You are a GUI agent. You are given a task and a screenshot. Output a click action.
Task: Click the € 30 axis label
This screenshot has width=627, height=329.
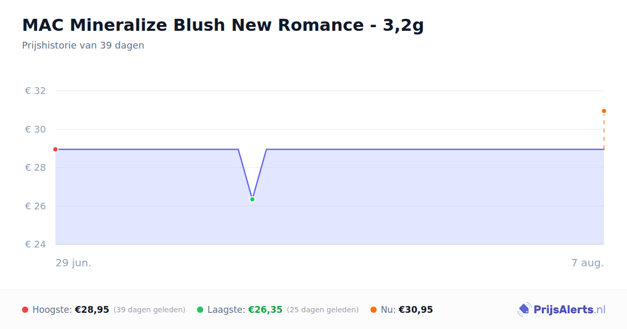pos(36,130)
